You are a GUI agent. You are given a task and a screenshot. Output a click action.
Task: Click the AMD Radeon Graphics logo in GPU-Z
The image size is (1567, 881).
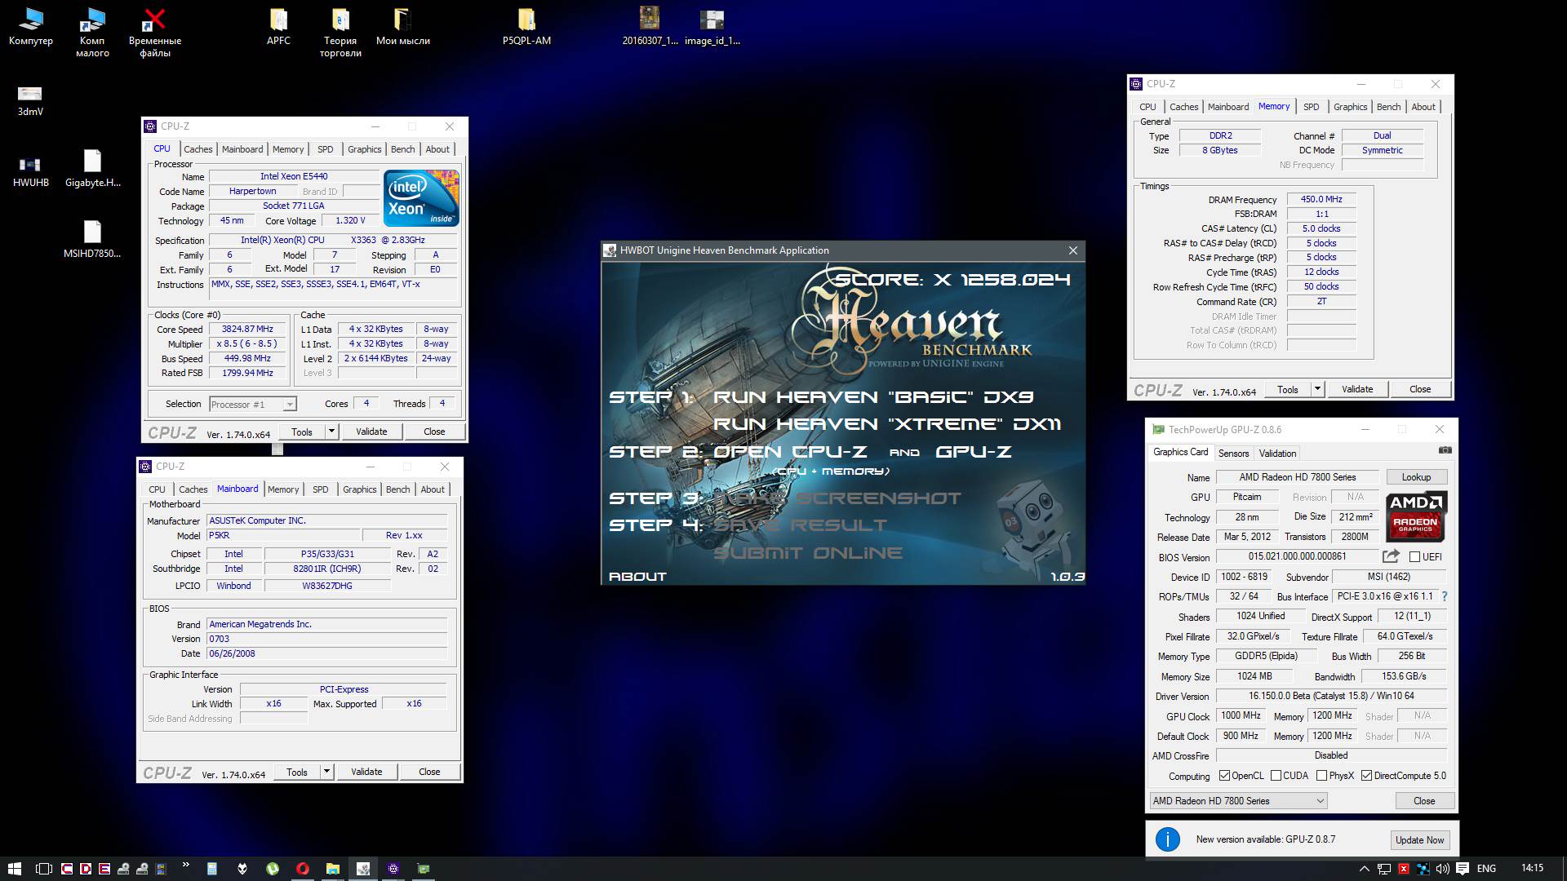1416,517
